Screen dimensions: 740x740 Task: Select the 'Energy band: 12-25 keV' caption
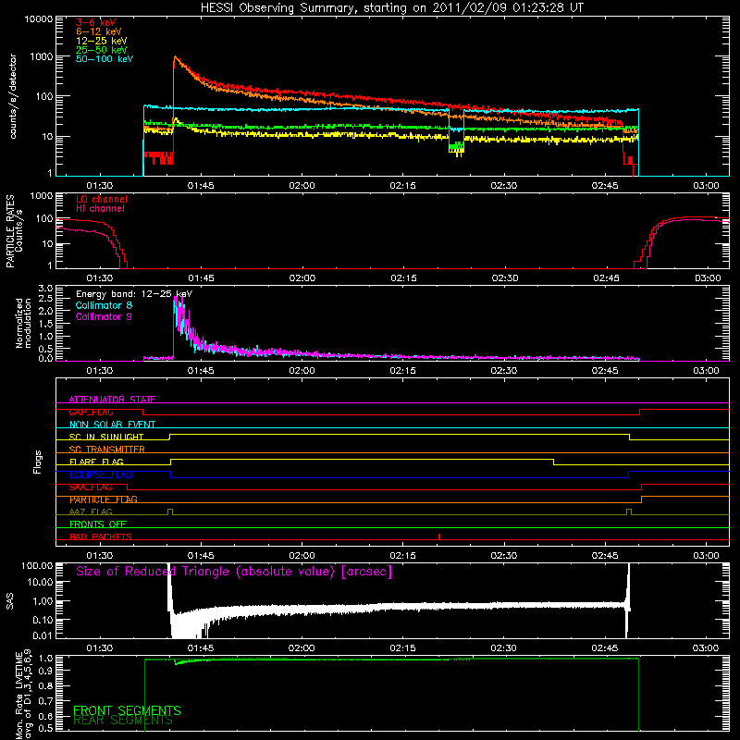pyautogui.click(x=134, y=294)
